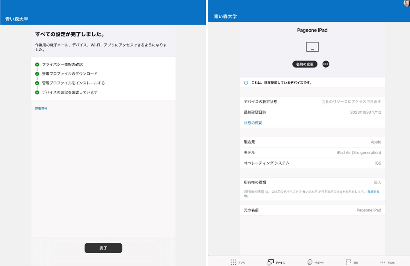Open the アプリ tab grid icon

coord(233,262)
